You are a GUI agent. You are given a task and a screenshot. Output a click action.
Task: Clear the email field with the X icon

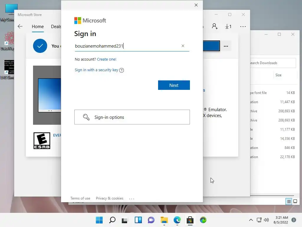pos(183,46)
